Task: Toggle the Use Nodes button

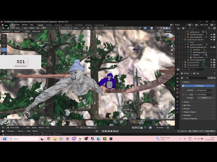Action: 198,86
